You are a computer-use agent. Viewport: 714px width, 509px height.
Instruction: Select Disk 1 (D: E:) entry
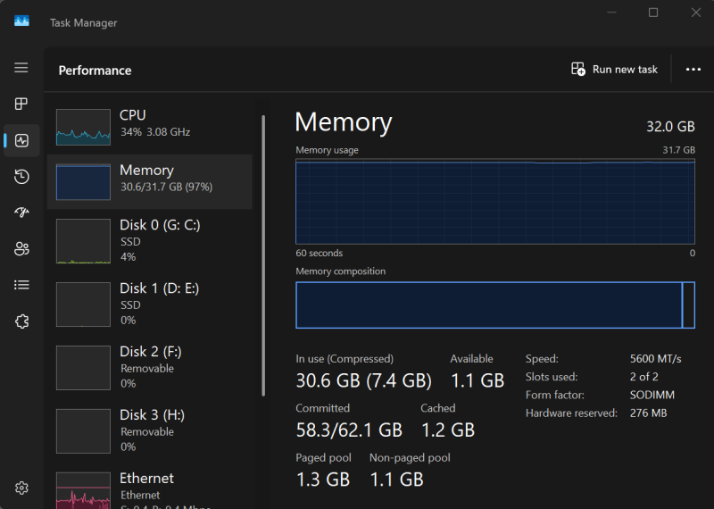[150, 304]
